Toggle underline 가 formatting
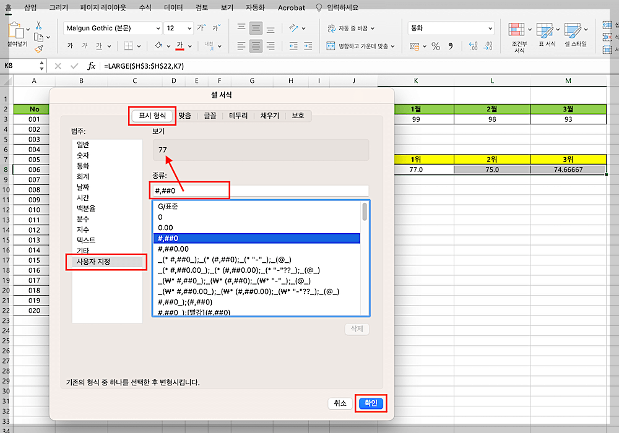619x433 pixels. pos(98,46)
